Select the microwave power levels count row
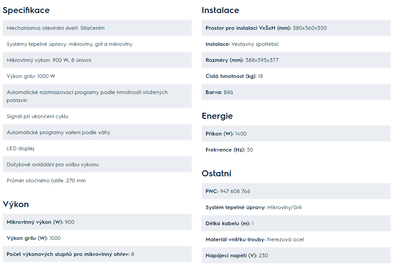The width and height of the screenshot is (393, 267). (x=97, y=254)
